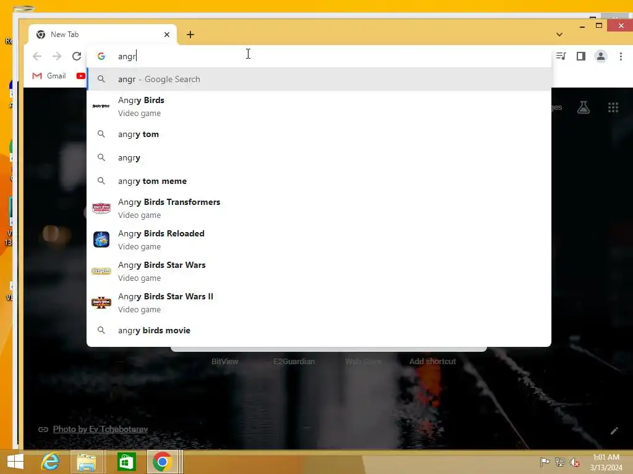Select 'angr - Google Search' suggestion
Screen dimensions: 633x474
tap(319, 79)
